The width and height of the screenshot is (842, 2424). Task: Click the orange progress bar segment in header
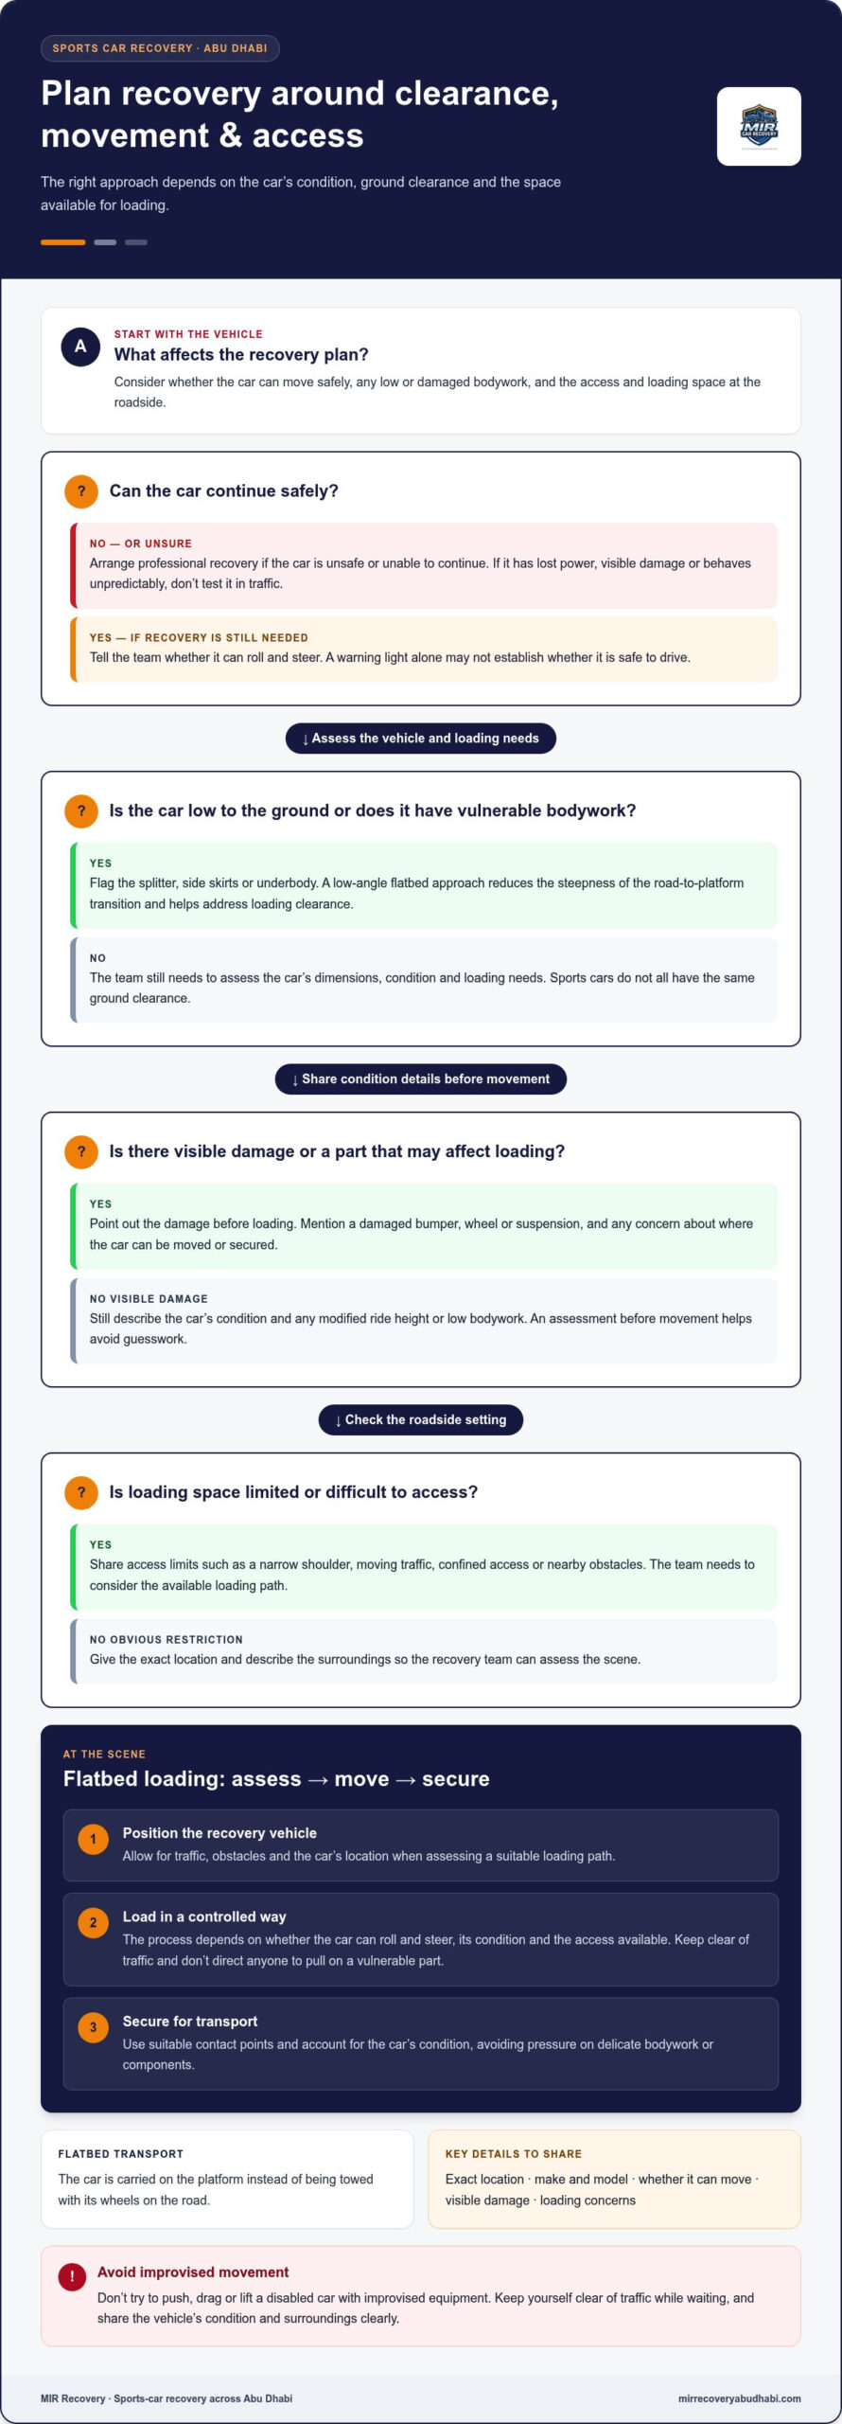pos(63,242)
